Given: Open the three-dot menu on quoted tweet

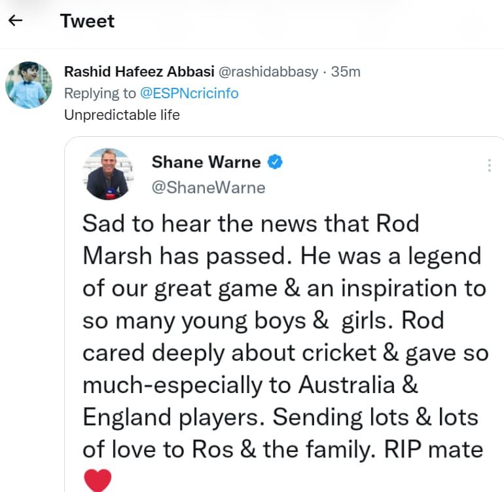Looking at the screenshot, I should click(x=489, y=165).
